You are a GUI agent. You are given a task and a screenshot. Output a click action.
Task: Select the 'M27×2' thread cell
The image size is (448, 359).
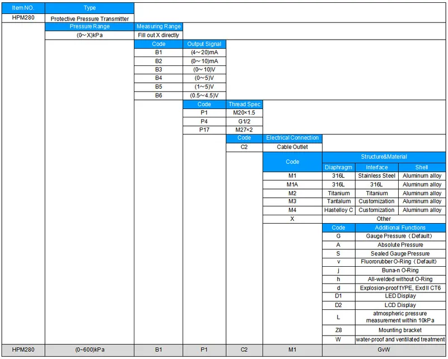(x=244, y=130)
